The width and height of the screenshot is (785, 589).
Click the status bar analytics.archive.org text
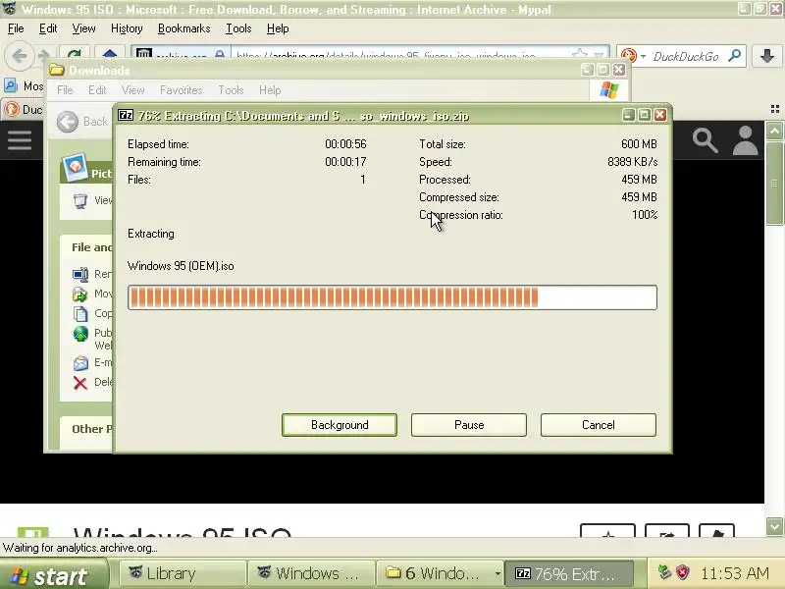(x=80, y=548)
